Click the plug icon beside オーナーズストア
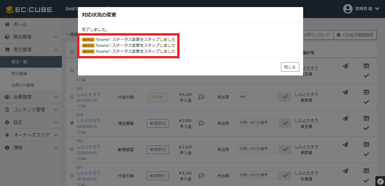The image size is (385, 186). click(x=7, y=135)
